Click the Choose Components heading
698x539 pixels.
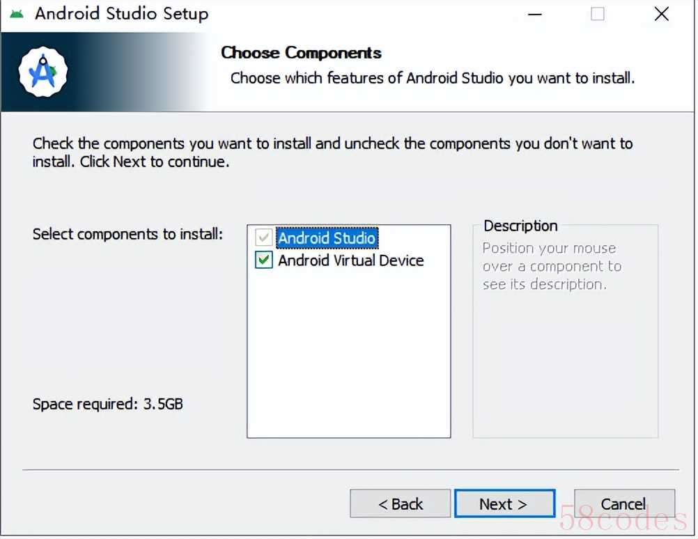302,52
